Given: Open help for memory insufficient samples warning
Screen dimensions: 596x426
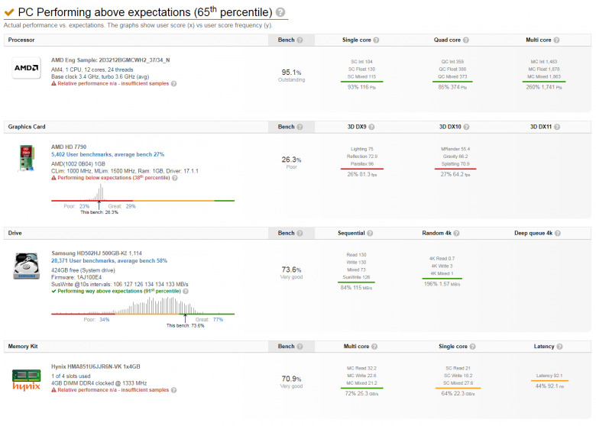Looking at the screenshot, I should (173, 390).
